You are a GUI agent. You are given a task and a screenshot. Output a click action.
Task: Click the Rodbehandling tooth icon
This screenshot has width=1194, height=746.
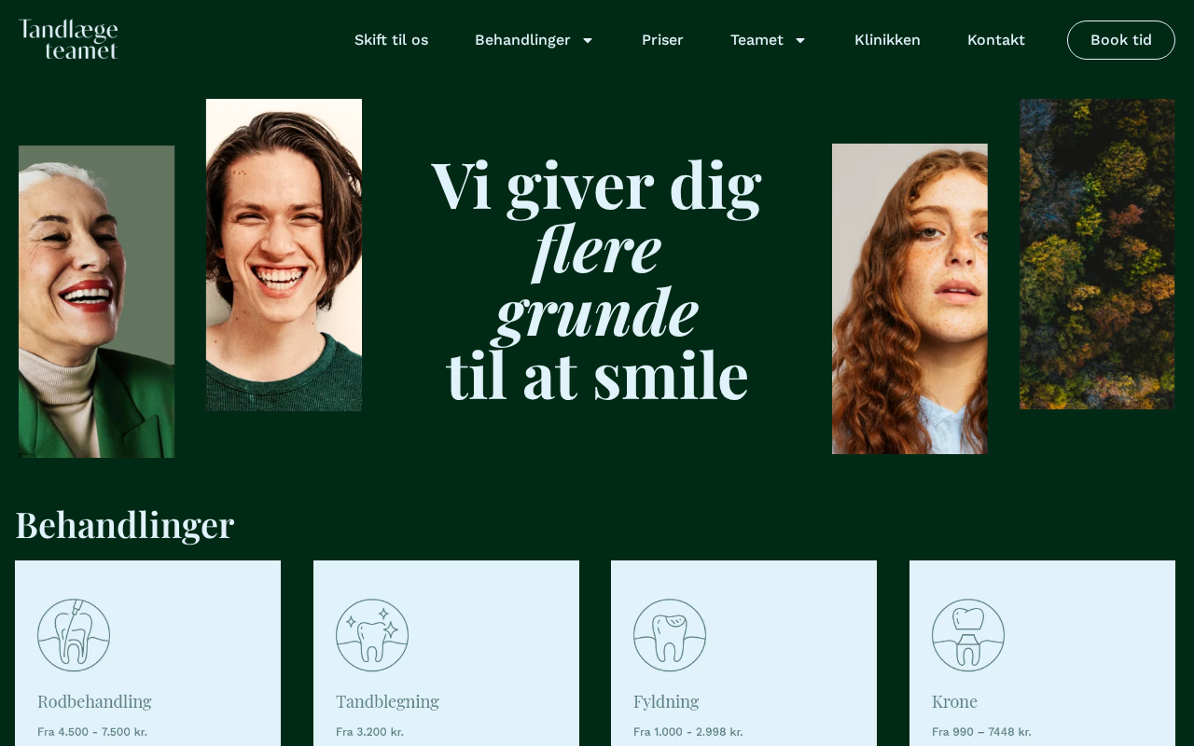pyautogui.click(x=74, y=635)
